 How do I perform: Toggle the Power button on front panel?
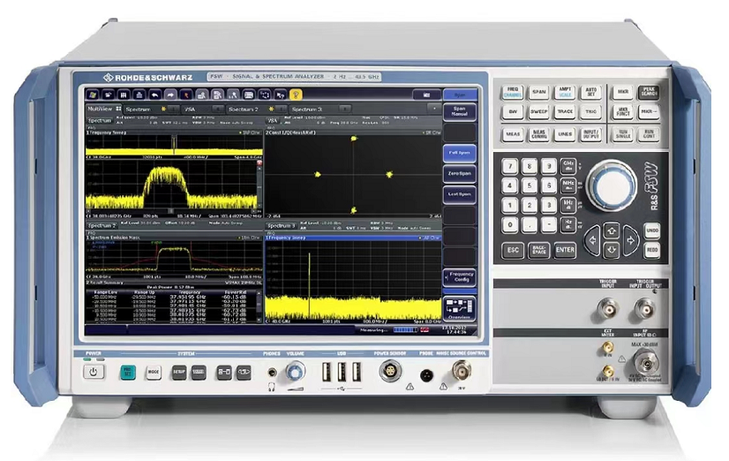click(94, 373)
